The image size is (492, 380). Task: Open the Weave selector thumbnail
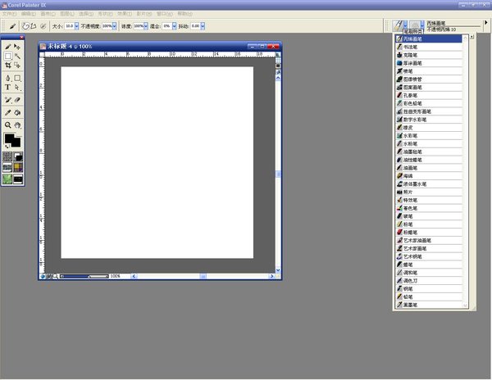tap(18, 168)
